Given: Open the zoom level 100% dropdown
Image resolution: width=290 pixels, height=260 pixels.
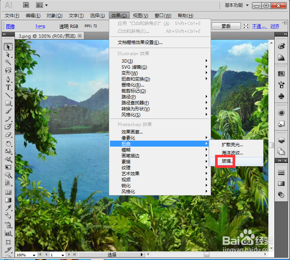Looking at the screenshot, I should 34,255.
